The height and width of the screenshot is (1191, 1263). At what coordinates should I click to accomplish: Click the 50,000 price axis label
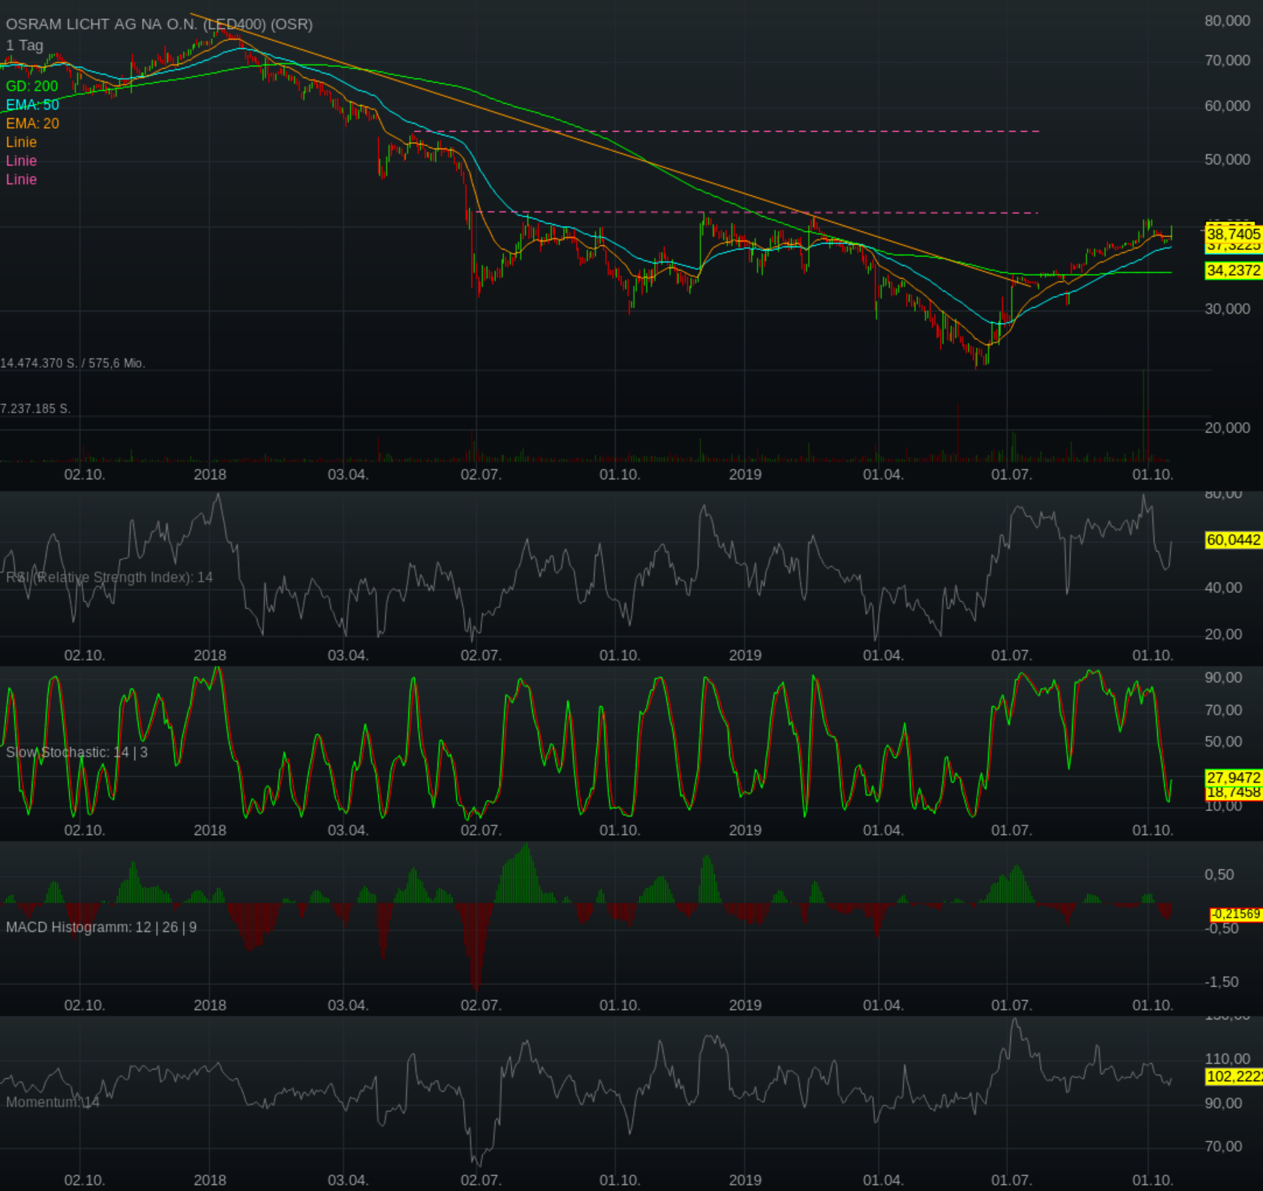click(1227, 160)
